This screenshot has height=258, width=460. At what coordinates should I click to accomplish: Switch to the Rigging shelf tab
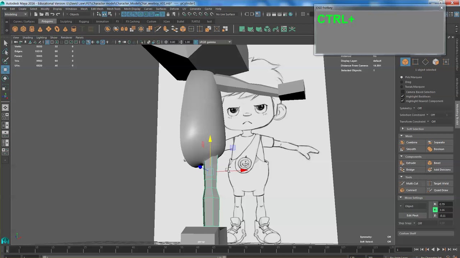(x=84, y=21)
